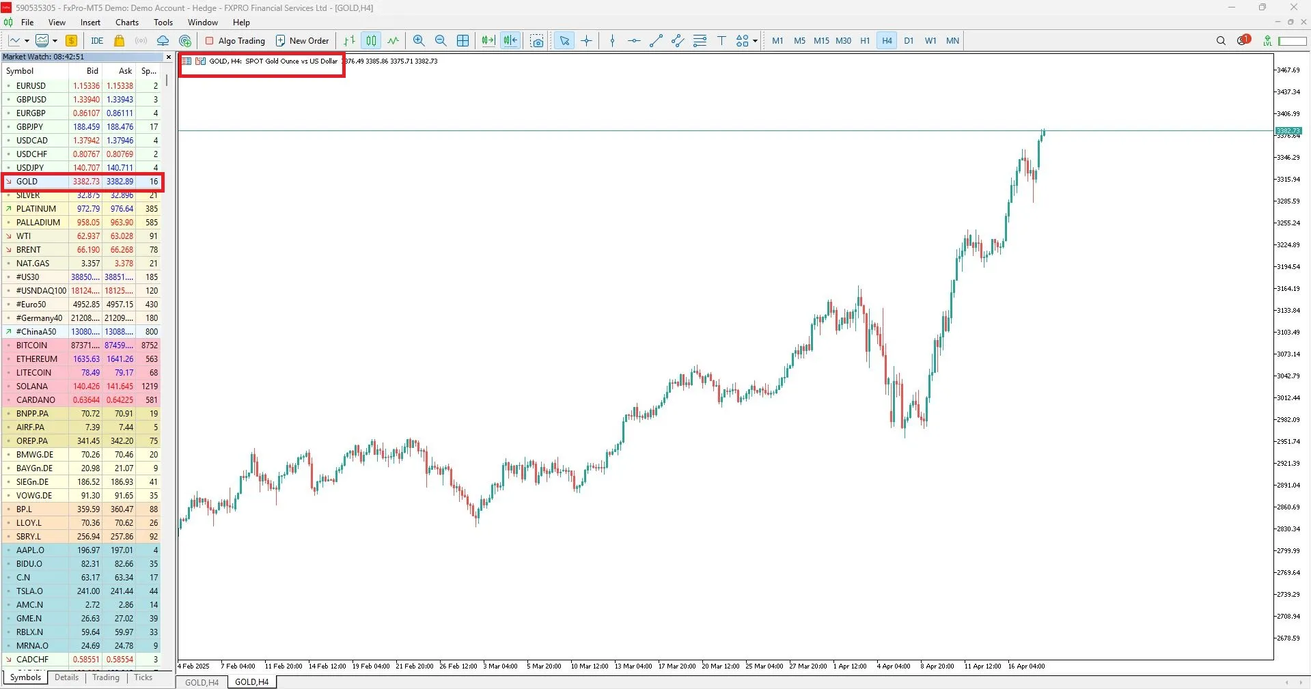
Task: Toggle chart auto scroll to end
Action: tap(488, 41)
